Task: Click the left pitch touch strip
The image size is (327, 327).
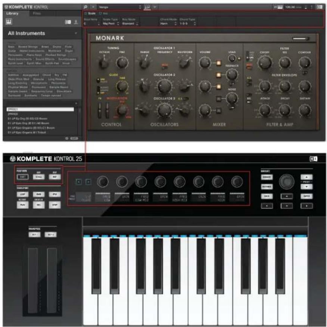Action: (33, 281)
